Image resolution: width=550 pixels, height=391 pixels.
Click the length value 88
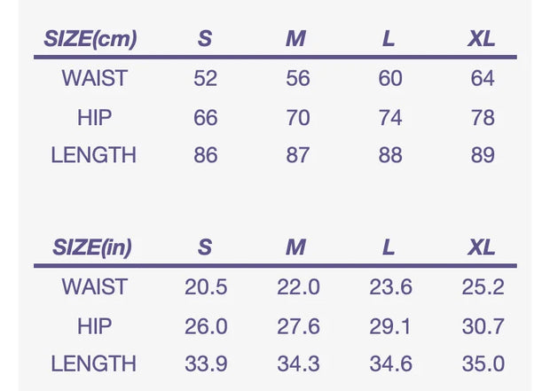[x=390, y=155]
